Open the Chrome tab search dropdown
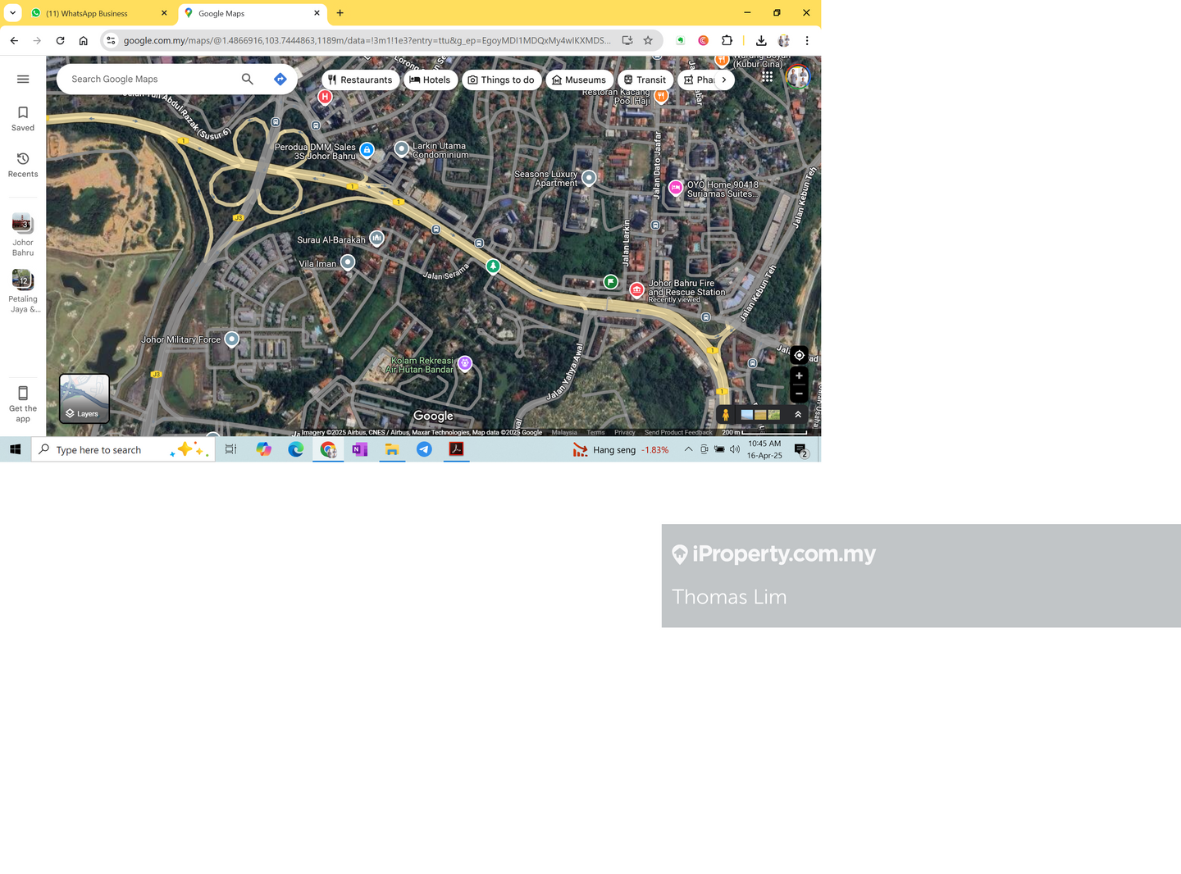This screenshot has width=1181, height=874. 12,13
